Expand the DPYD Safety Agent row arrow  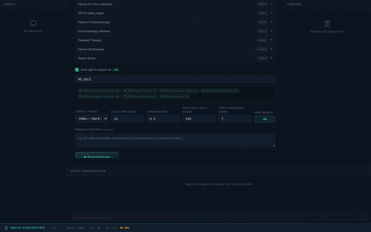pyautogui.click(x=271, y=13)
